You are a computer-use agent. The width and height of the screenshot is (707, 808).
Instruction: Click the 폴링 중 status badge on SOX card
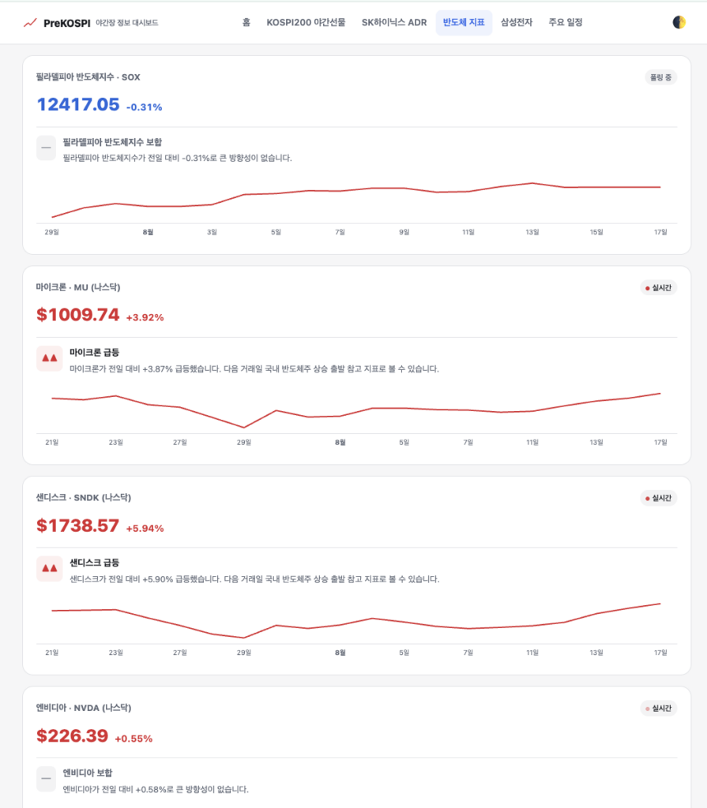(x=660, y=77)
